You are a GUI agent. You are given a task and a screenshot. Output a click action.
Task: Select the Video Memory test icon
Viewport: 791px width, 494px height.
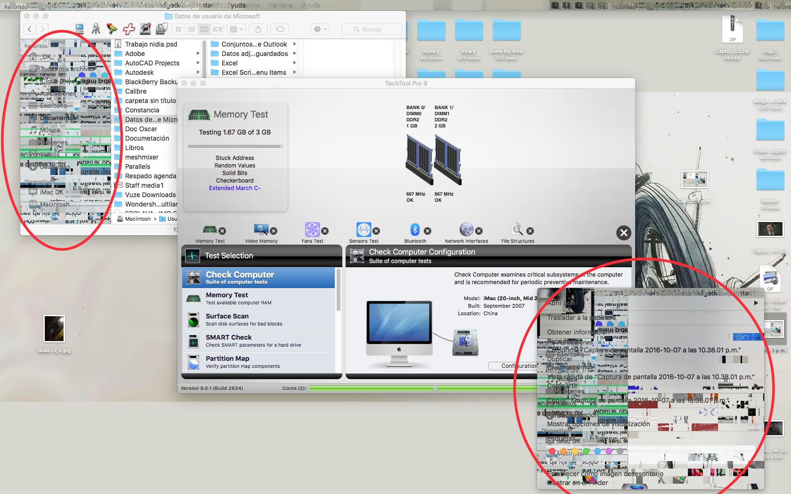click(x=260, y=230)
